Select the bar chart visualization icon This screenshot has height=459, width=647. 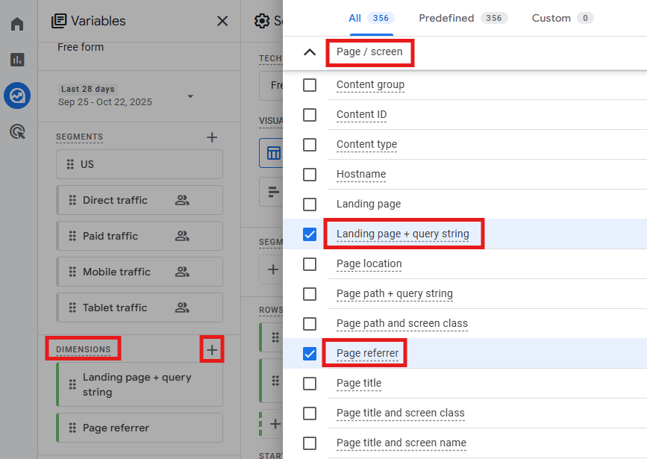click(273, 192)
